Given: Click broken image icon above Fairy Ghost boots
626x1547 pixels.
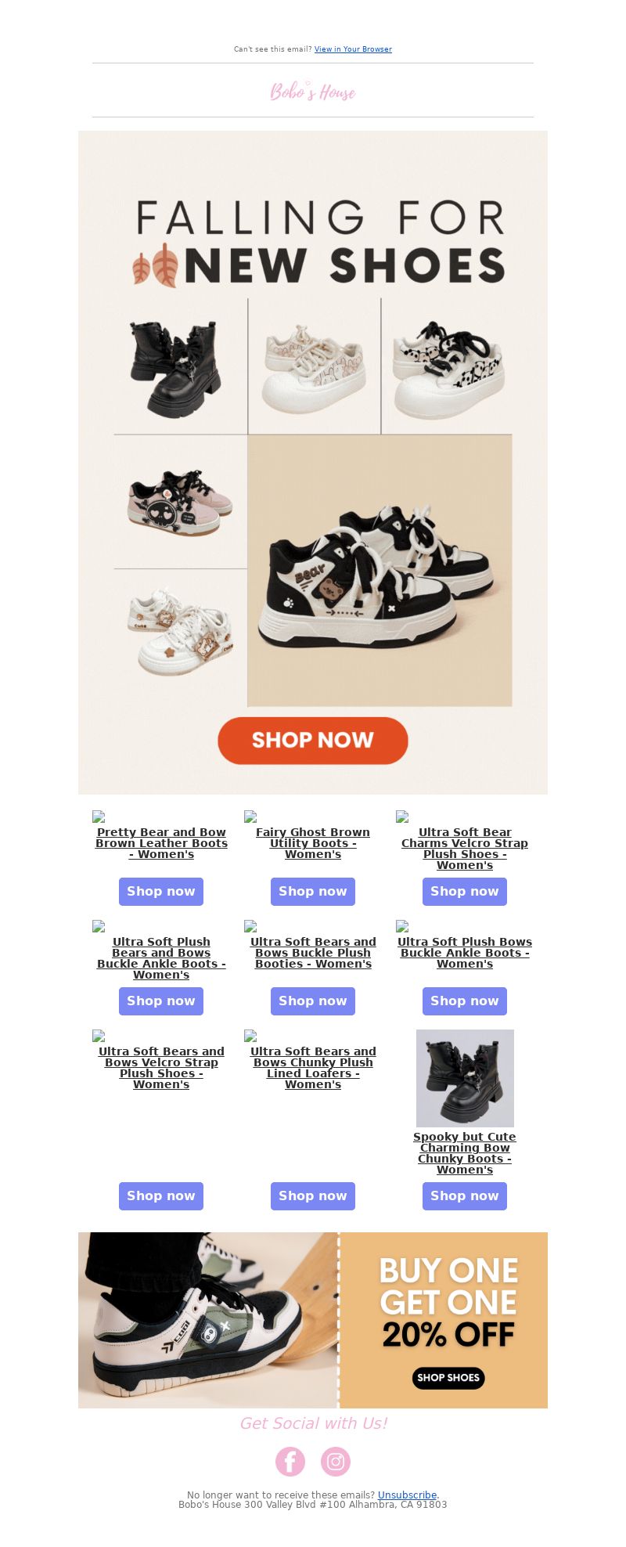Looking at the screenshot, I should point(250,817).
